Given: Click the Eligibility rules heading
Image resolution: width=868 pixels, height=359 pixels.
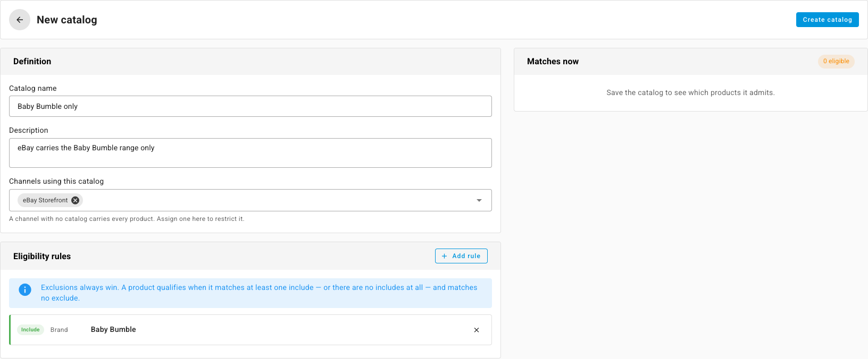Looking at the screenshot, I should point(42,257).
